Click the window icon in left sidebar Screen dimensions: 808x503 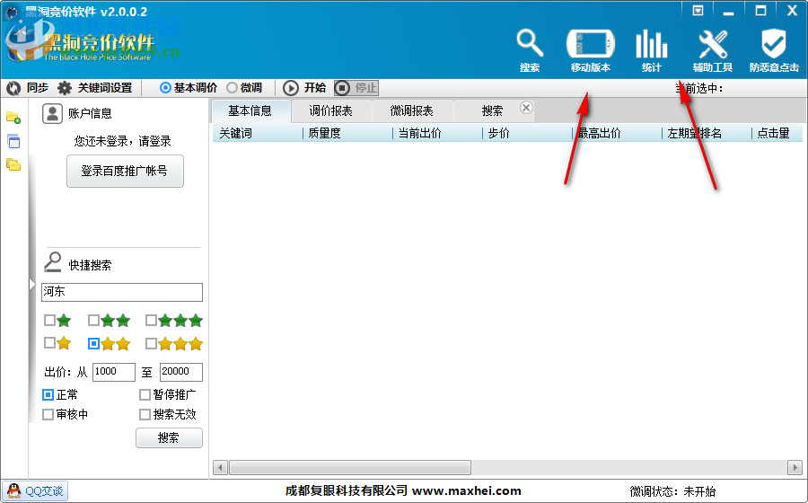pos(13,141)
